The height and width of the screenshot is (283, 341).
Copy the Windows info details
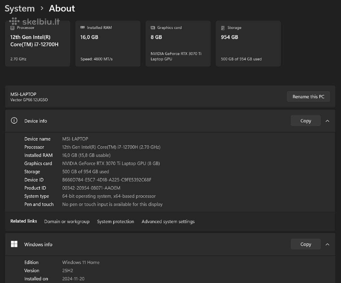[x=305, y=244]
